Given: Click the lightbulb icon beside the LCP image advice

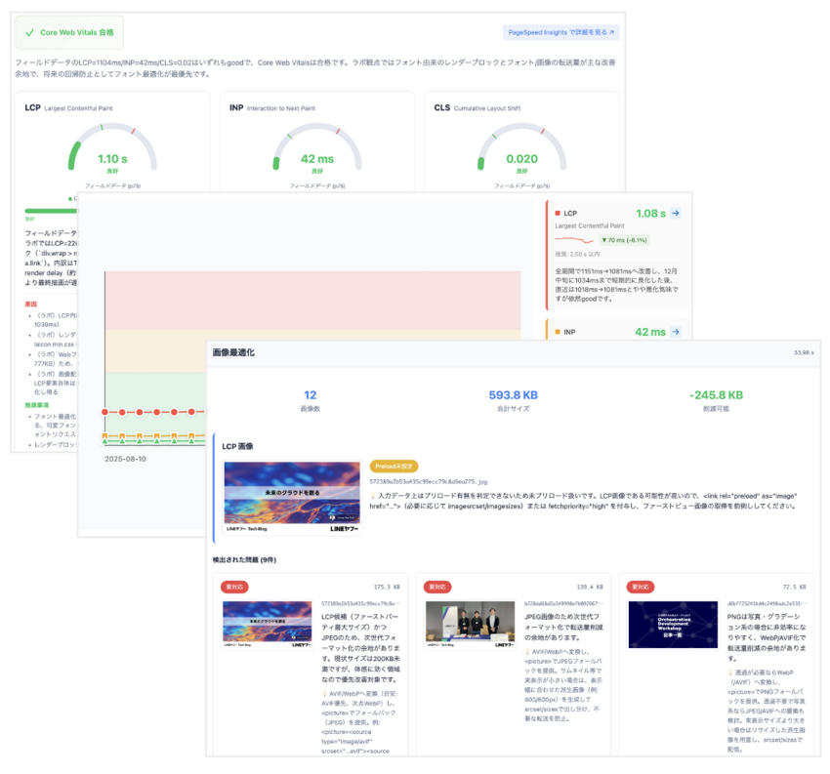Looking at the screenshot, I should (x=373, y=496).
